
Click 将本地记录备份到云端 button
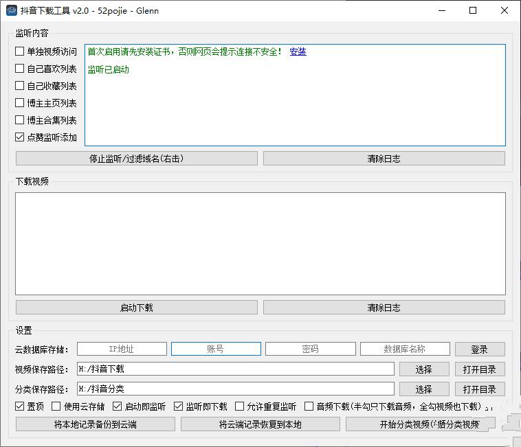96,424
